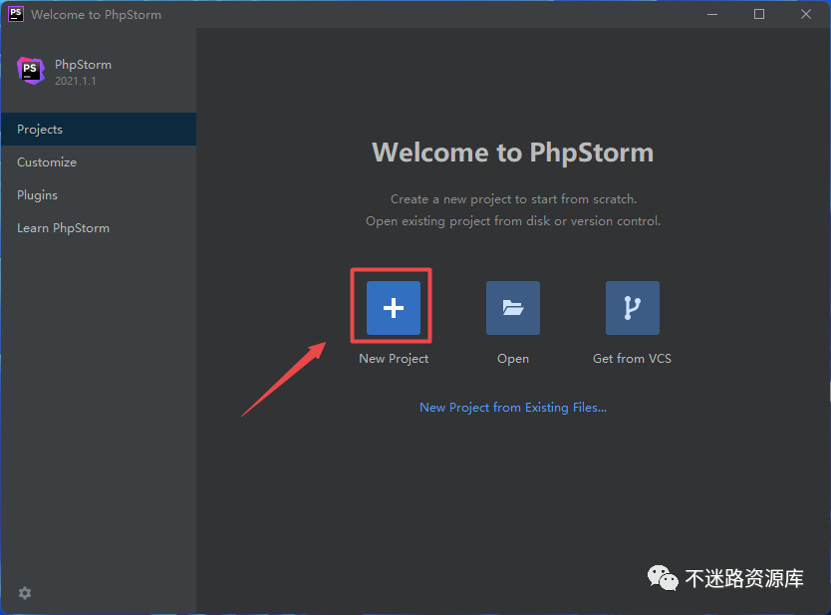Select the Projects tab

pos(99,129)
